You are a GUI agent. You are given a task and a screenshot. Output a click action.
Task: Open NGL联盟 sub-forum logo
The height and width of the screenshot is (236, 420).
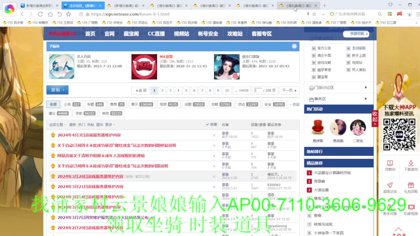coord(144,67)
